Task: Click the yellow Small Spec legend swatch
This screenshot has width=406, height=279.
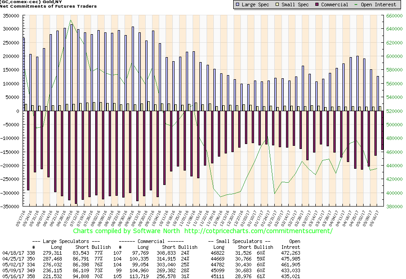Action: pyautogui.click(x=277, y=4)
